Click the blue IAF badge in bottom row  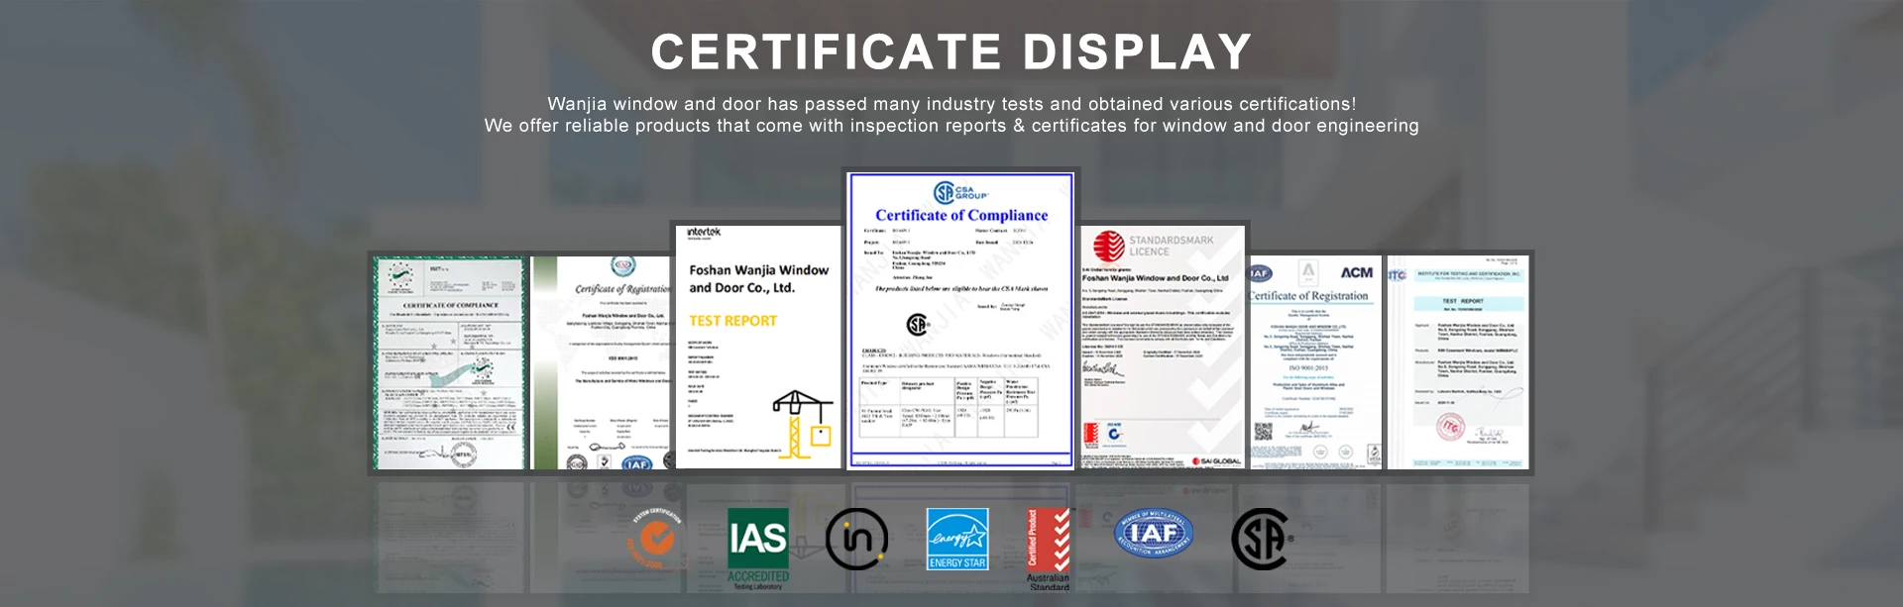pos(1154,535)
